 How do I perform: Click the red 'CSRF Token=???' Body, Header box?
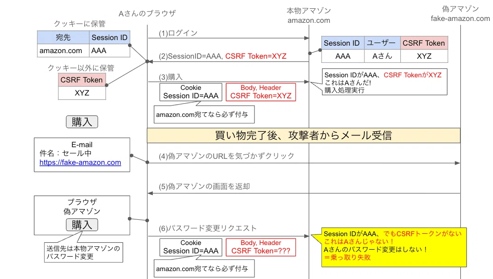tap(261, 247)
